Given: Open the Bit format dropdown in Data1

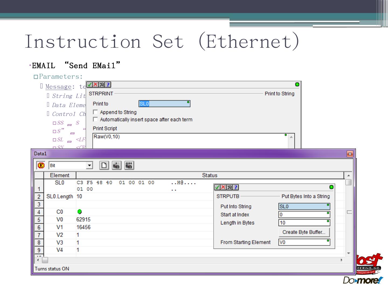Looking at the screenshot, I should [89, 165].
